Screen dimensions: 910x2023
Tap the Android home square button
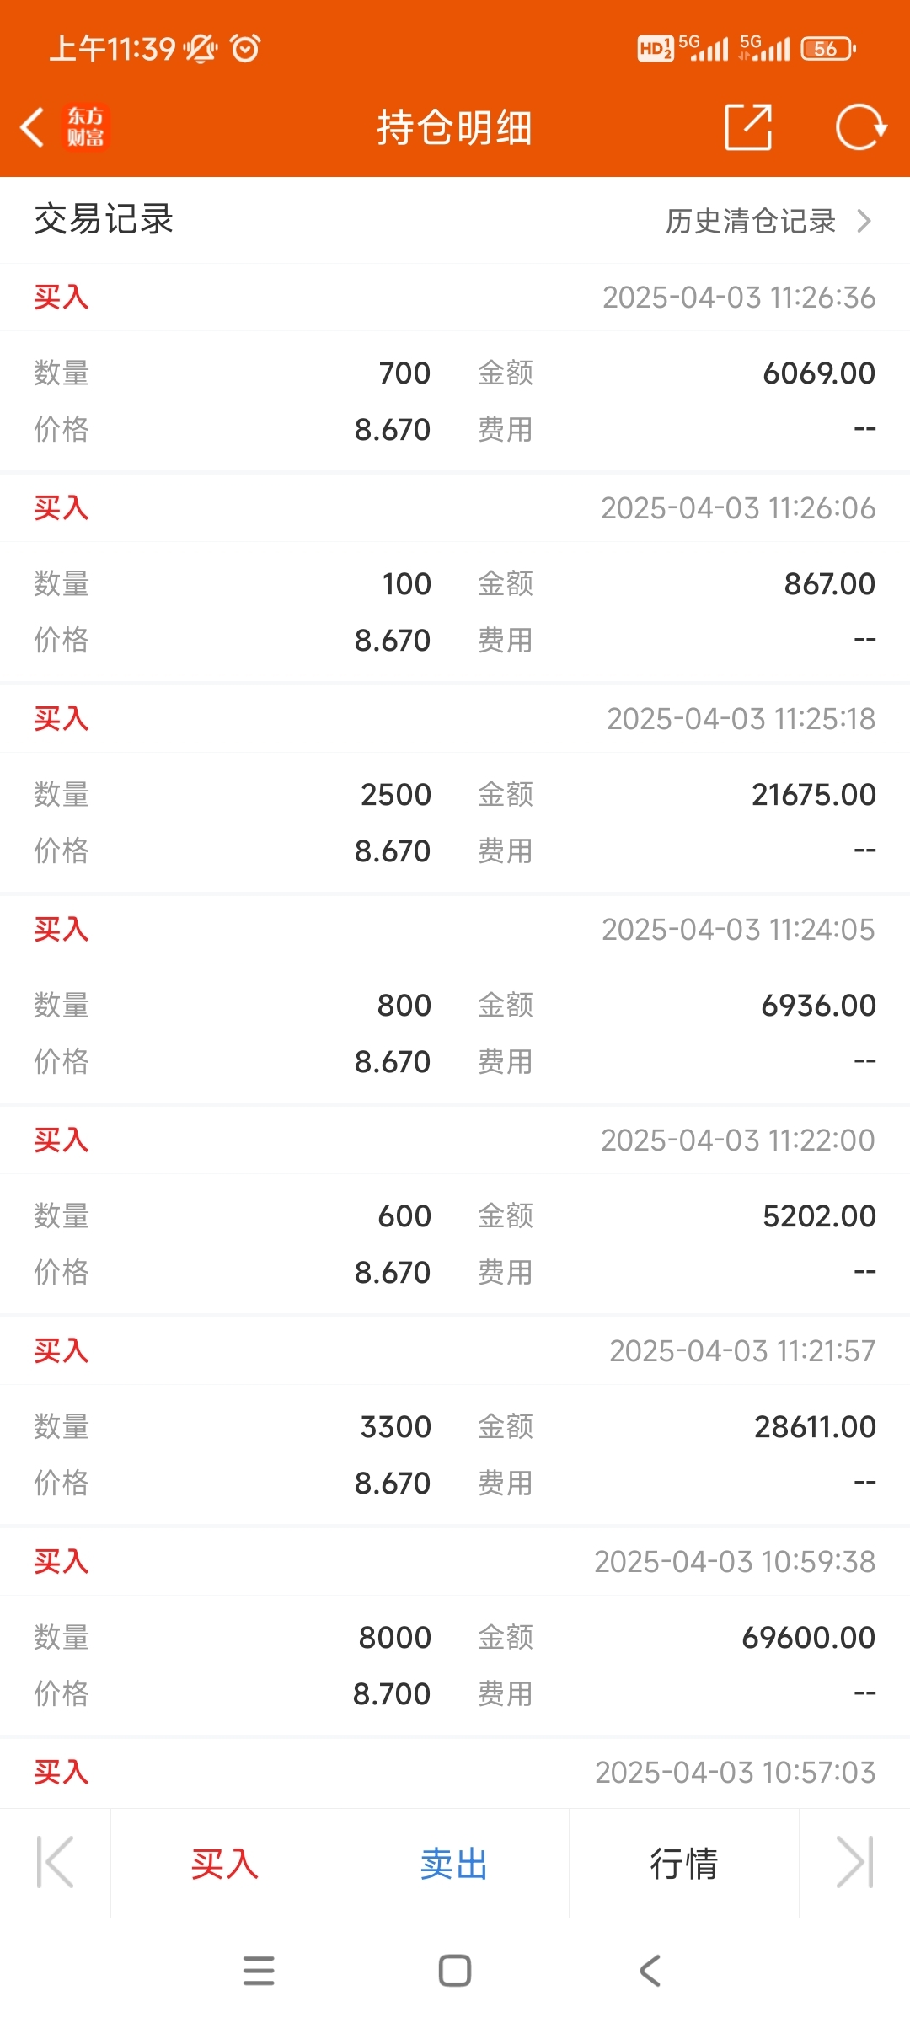click(455, 1971)
